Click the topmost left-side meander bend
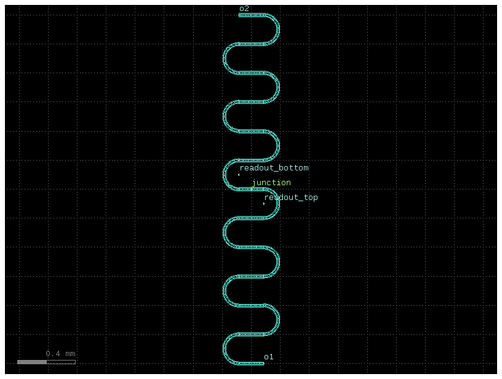This screenshot has width=502, height=379. pos(224,58)
